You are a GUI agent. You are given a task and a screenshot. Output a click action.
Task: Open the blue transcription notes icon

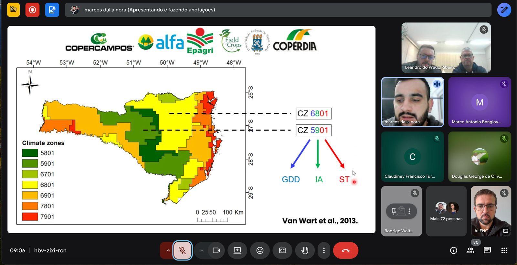(x=52, y=10)
